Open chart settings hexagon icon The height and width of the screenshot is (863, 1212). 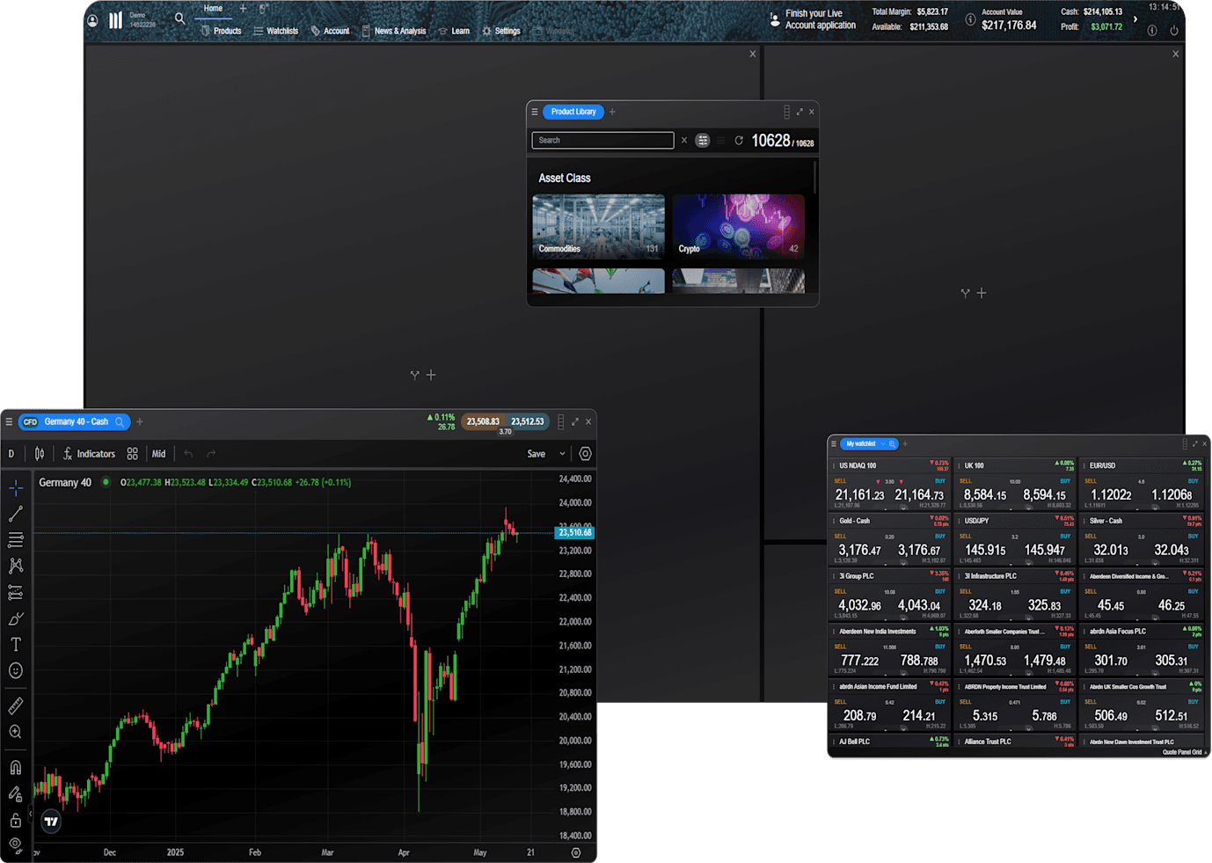coord(585,454)
